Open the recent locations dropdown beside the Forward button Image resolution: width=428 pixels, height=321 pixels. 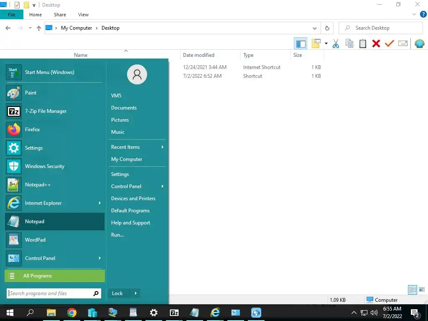click(x=30, y=28)
